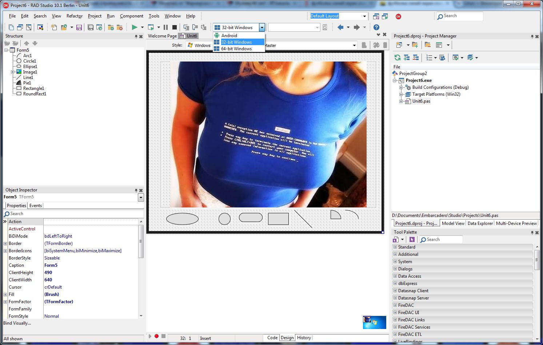This screenshot has width=543, height=345.
Task: Click the green Refresh icon in Project Manager
Action: [x=398, y=57]
